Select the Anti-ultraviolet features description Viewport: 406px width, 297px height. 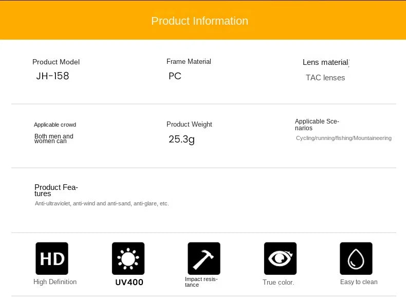pos(102,204)
